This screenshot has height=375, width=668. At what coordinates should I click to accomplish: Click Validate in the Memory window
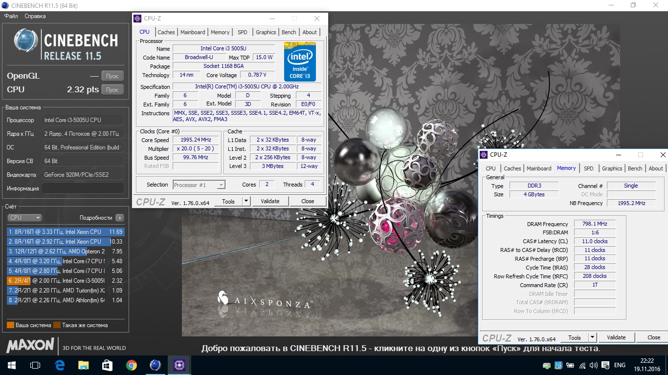(616, 337)
